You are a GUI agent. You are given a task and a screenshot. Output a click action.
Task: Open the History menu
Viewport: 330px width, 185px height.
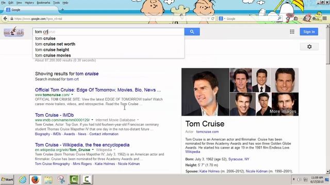(x=29, y=3)
